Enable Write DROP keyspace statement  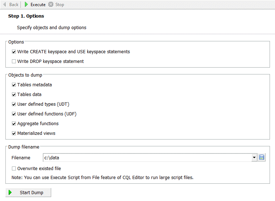(x=14, y=61)
